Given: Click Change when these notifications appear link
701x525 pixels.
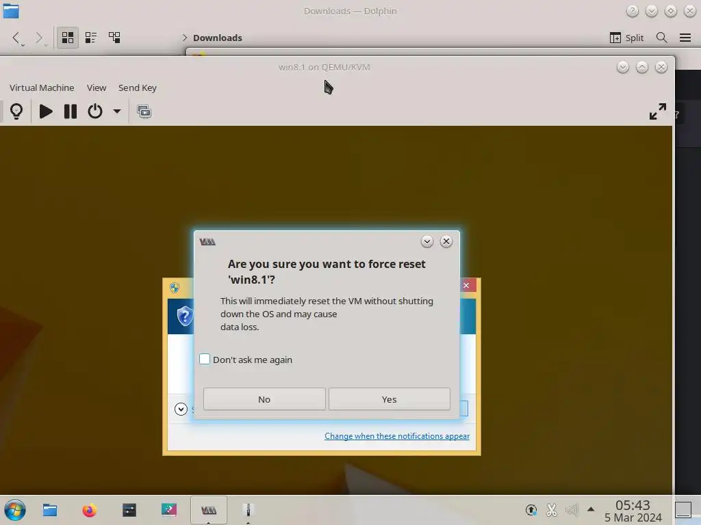Looking at the screenshot, I should click(x=397, y=435).
